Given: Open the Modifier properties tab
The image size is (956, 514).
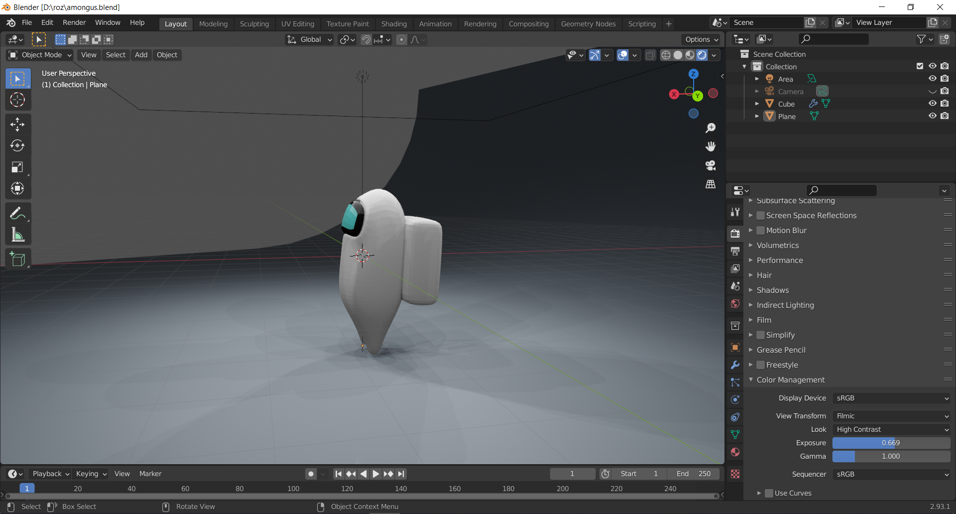Looking at the screenshot, I should [x=735, y=365].
